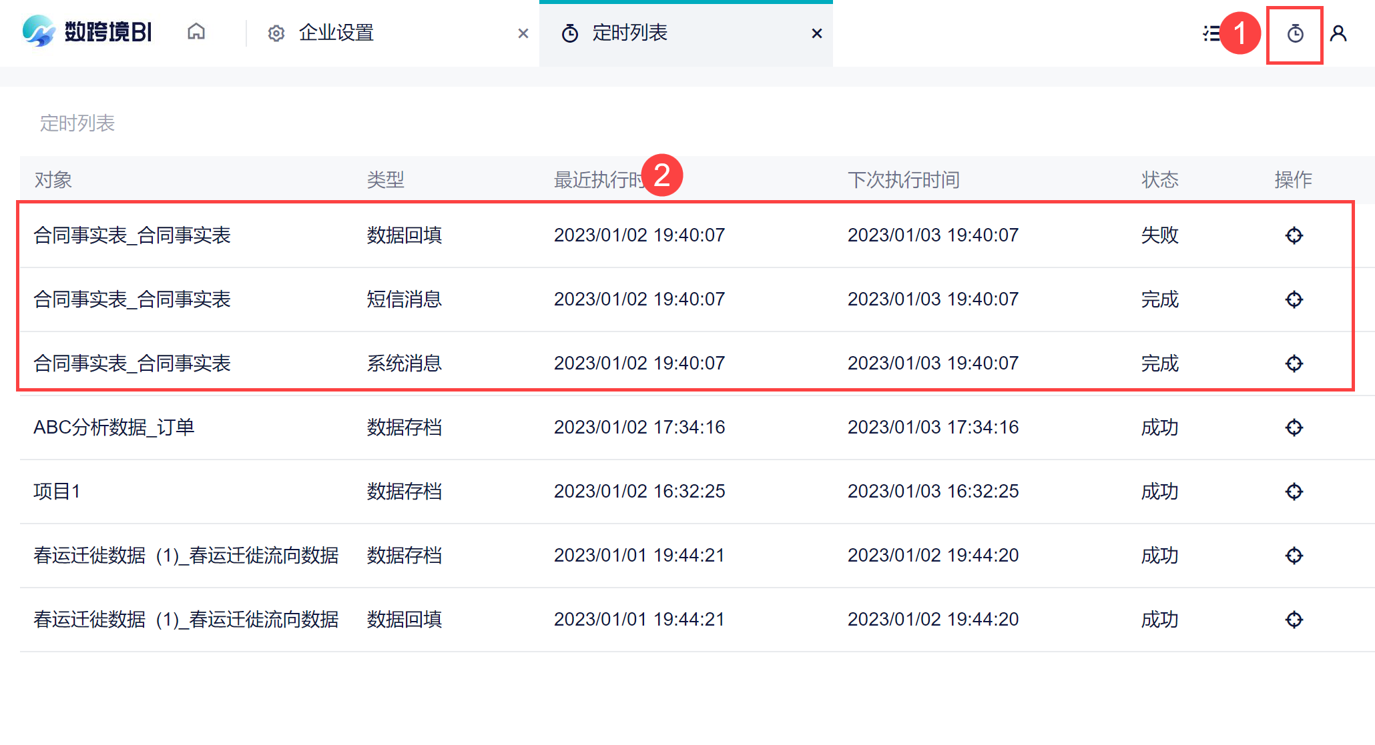Click locate icon for 短信消息 row
Viewport: 1375px width, 745px height.
(1294, 299)
